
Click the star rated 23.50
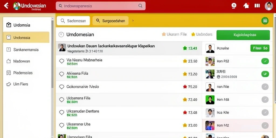click(185, 61)
